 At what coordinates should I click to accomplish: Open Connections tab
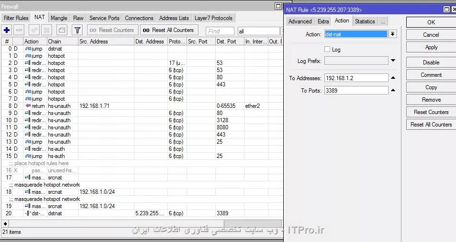(x=139, y=18)
